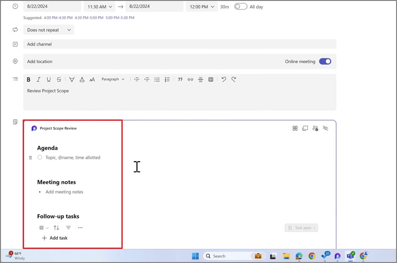The image size is (397, 263).
Task: Click start date field 8/22/2024
Action: tap(52, 7)
